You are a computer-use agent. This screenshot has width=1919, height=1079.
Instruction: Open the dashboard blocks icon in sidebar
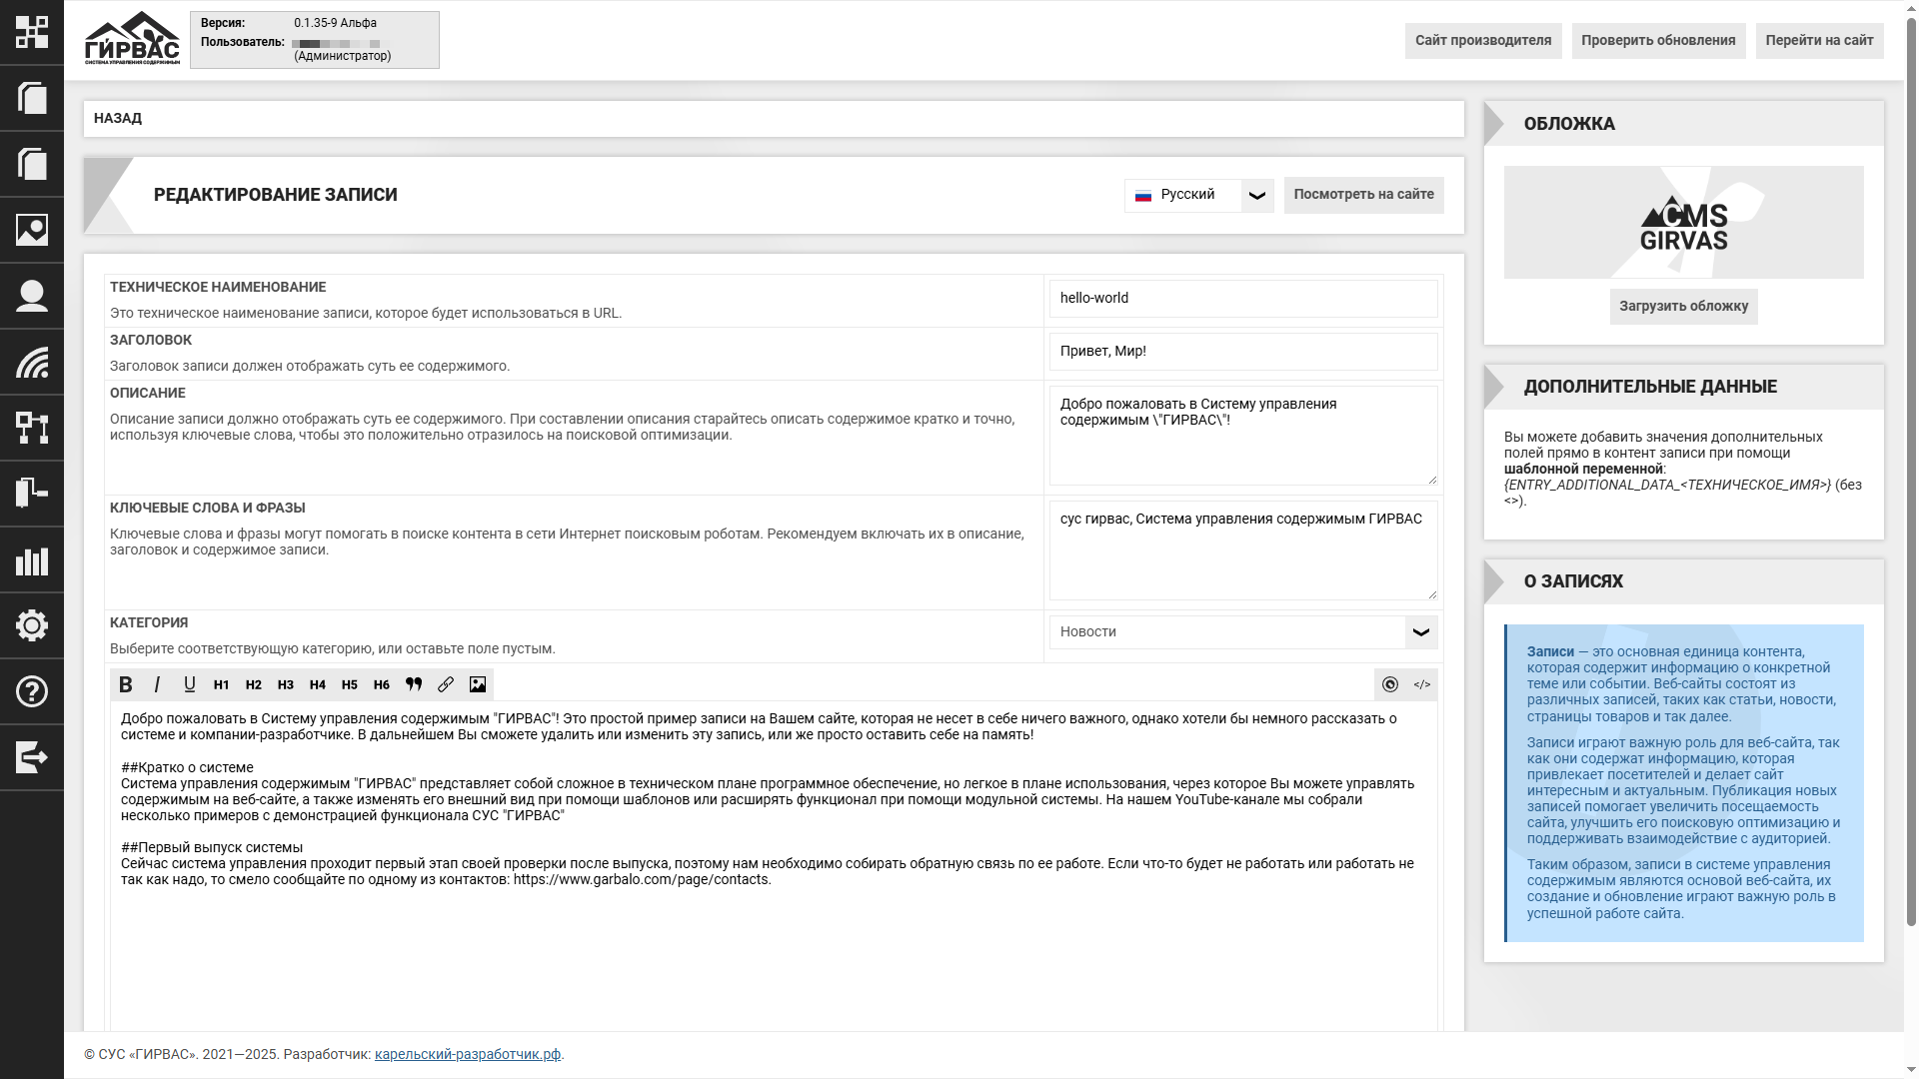pos(32,32)
